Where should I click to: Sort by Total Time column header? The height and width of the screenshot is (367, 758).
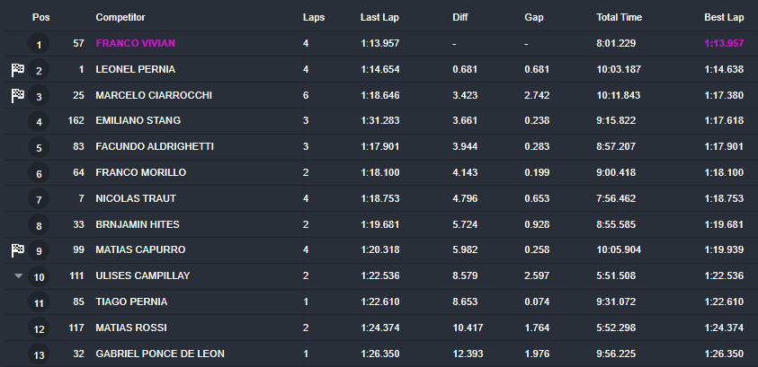(619, 17)
